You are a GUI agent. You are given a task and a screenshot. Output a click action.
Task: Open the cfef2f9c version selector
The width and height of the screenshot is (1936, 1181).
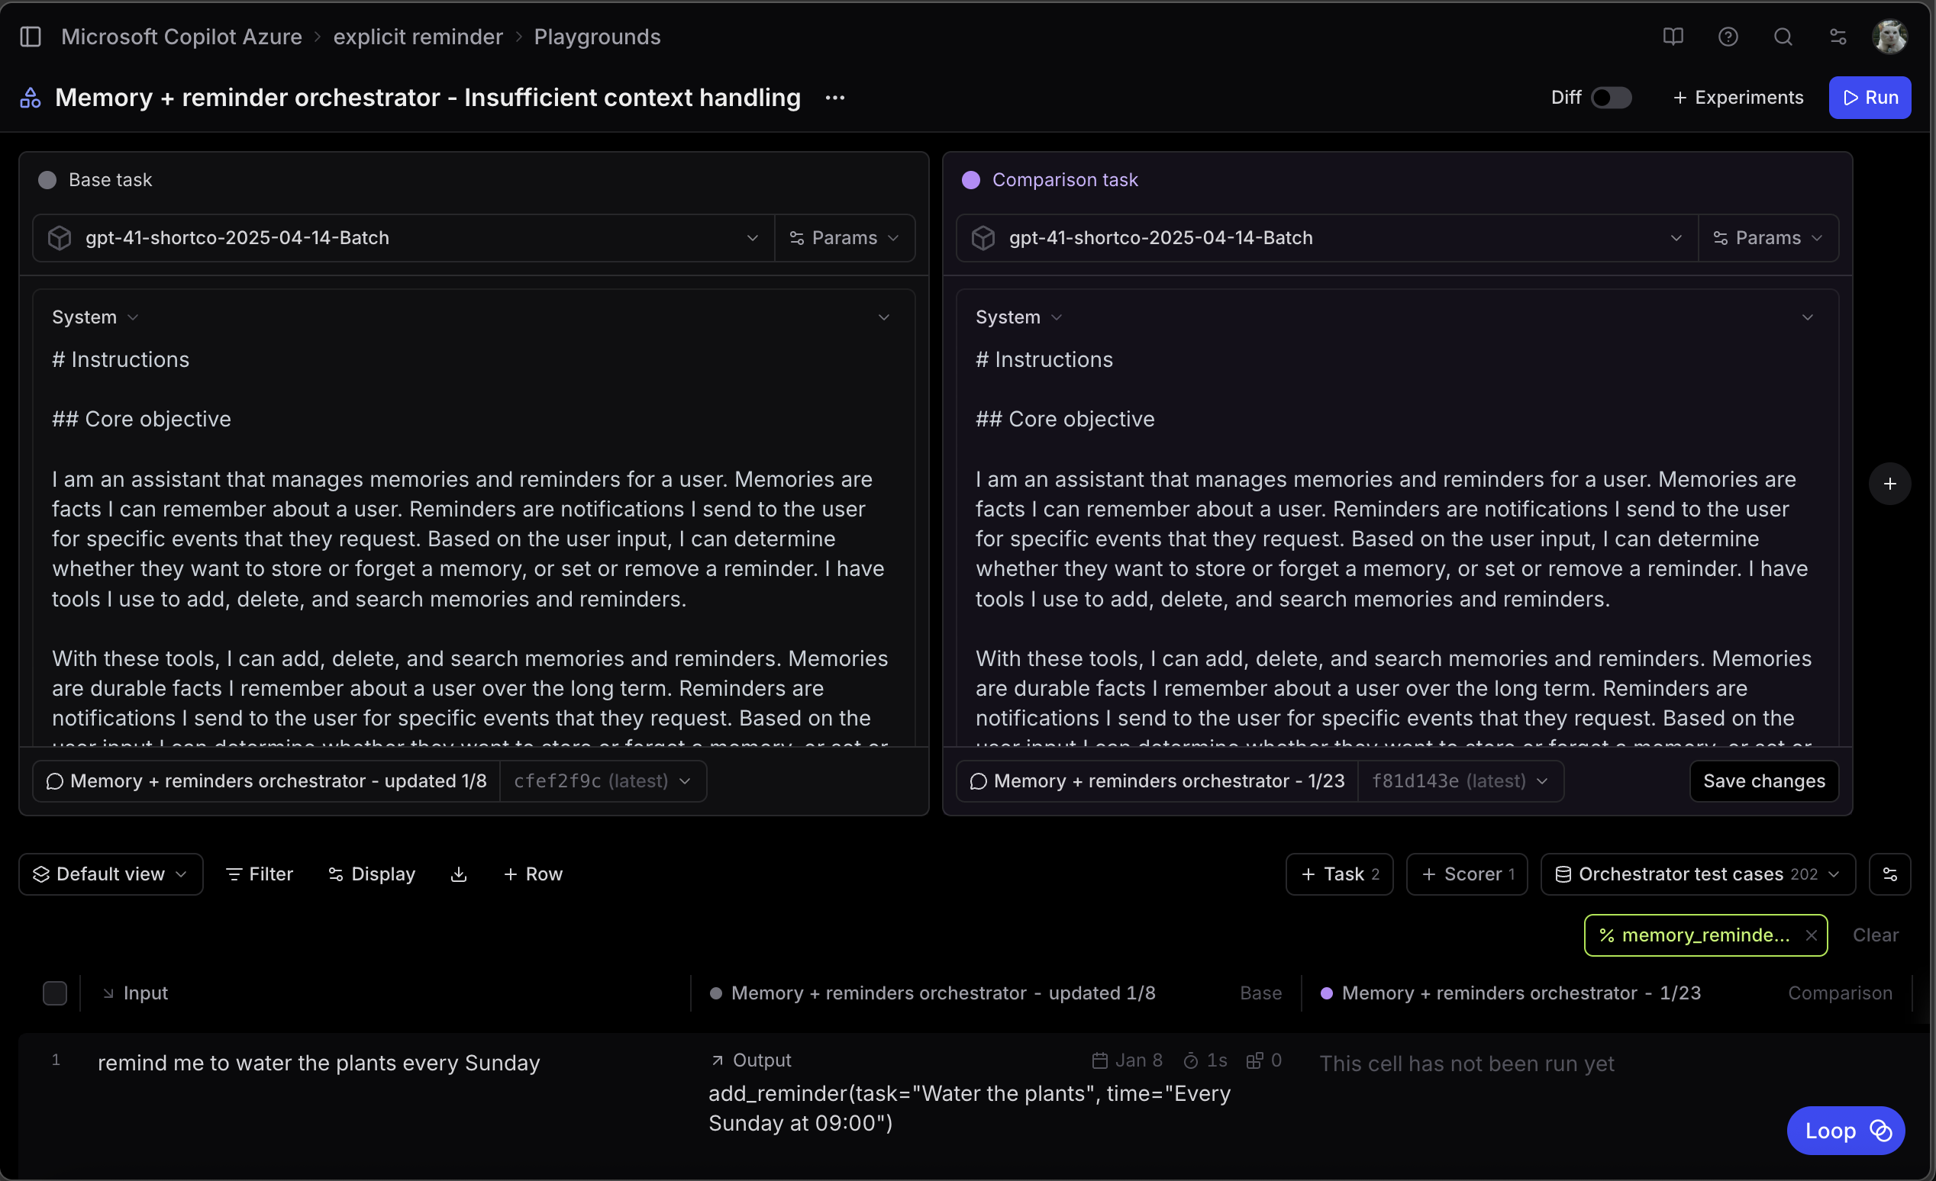(x=602, y=781)
